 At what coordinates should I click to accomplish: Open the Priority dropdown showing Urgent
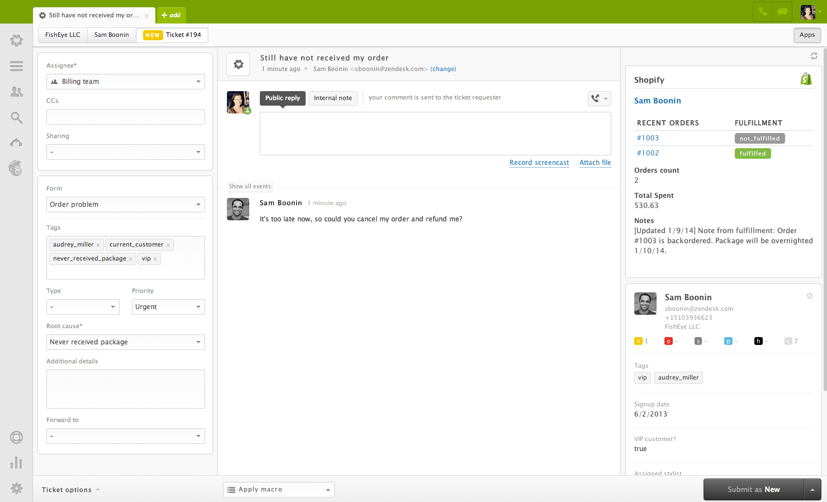click(x=168, y=306)
